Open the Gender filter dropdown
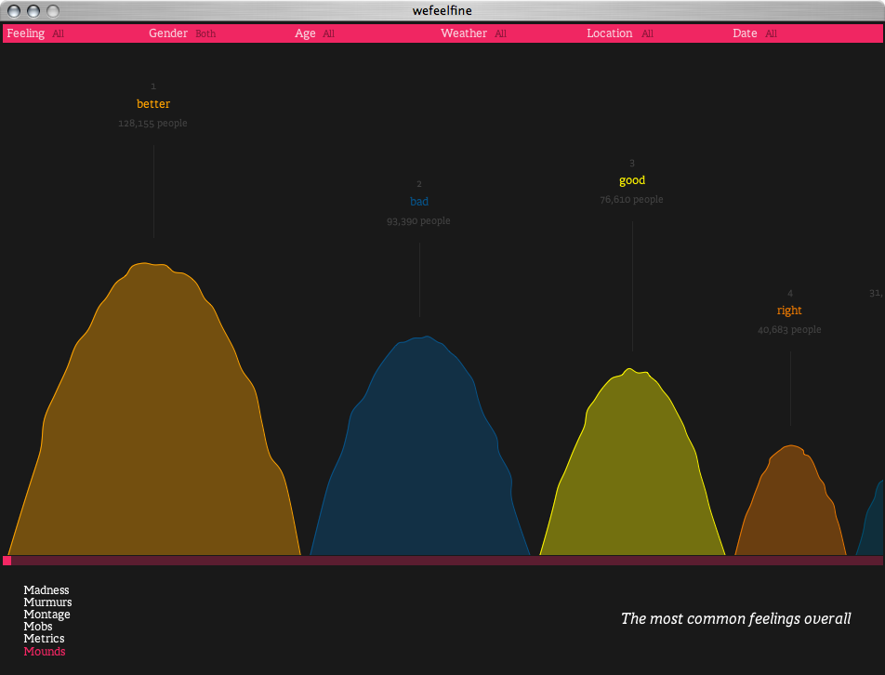885x675 pixels. coord(168,33)
